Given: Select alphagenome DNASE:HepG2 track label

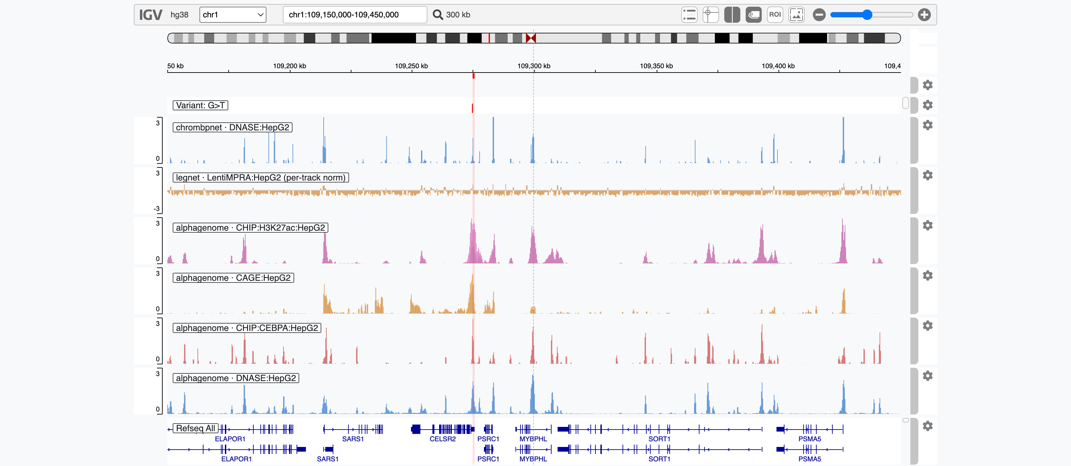Looking at the screenshot, I should click(236, 378).
